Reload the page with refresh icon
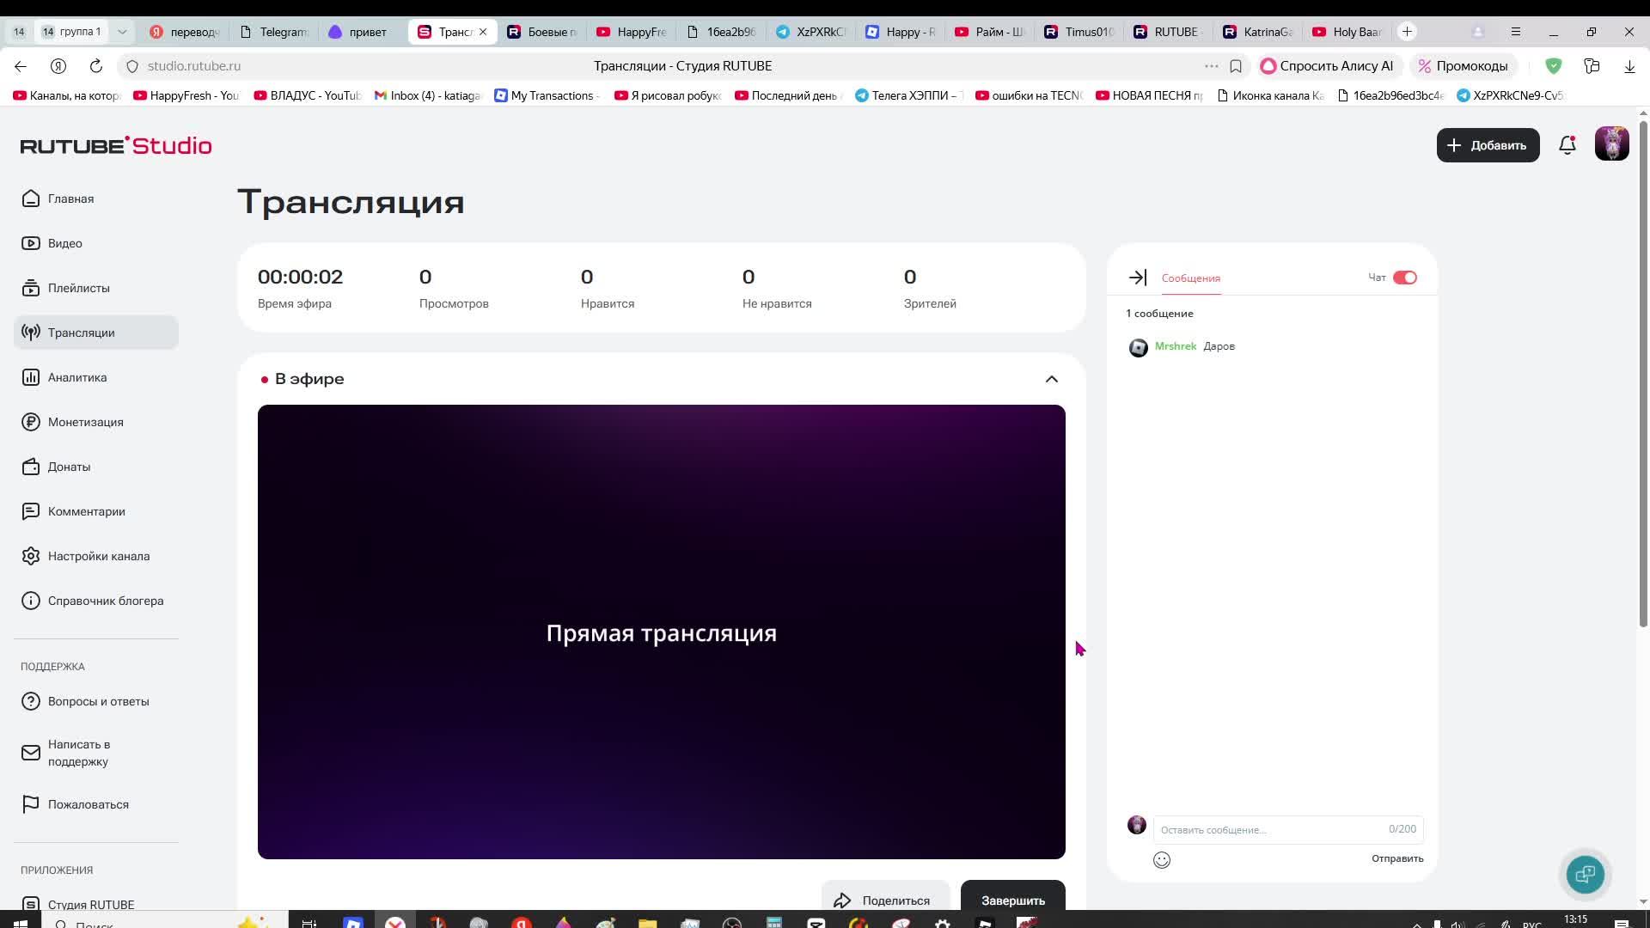1650x928 pixels. pyautogui.click(x=96, y=66)
